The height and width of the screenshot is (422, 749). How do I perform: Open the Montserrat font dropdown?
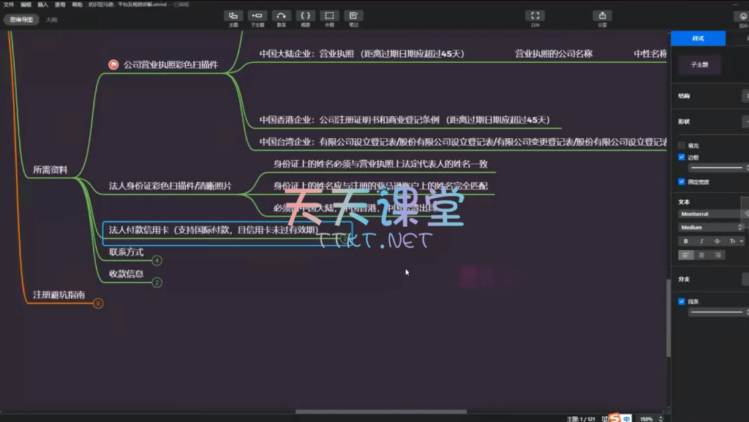(x=710, y=214)
